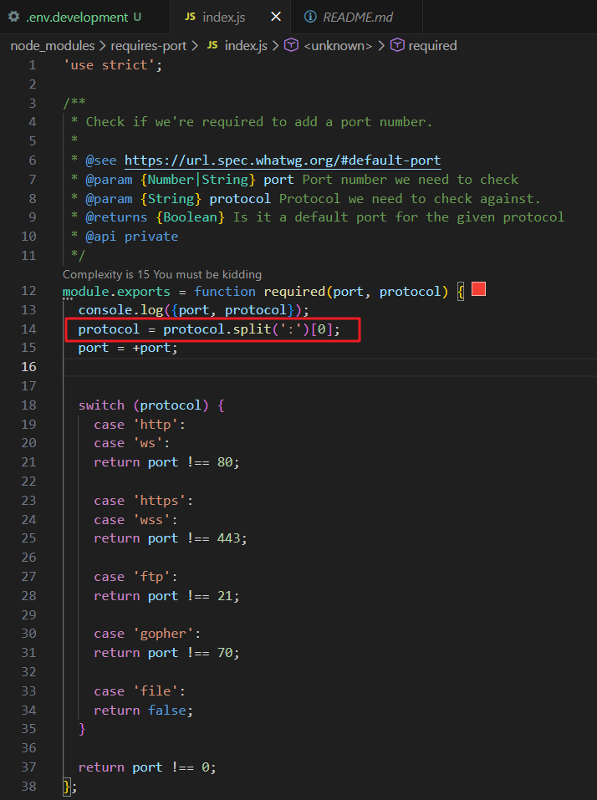Open the required symbol breadcrumb
597x800 pixels.
(x=432, y=46)
